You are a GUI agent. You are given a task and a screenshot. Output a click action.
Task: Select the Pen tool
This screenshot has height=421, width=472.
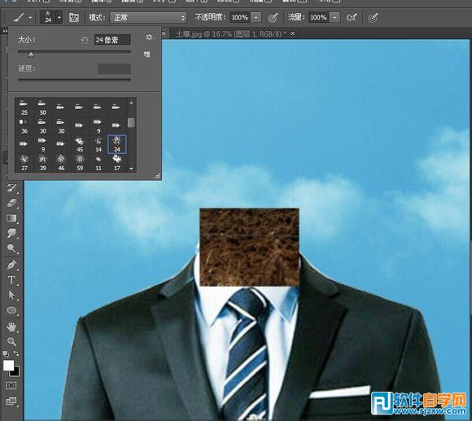click(11, 265)
